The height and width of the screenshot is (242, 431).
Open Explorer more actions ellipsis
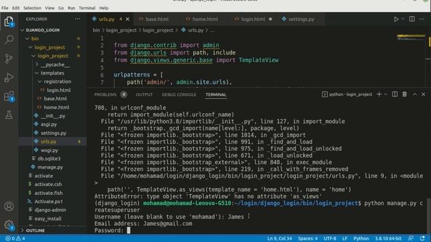pyautogui.click(x=78, y=19)
